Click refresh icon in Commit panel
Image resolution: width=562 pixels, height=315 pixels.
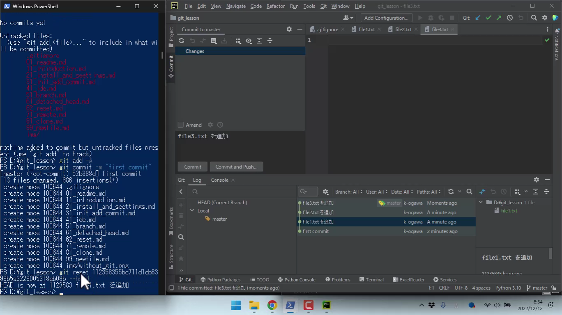pos(181,41)
